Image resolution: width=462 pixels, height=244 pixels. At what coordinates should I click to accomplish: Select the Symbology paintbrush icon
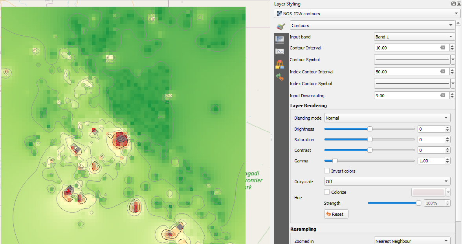point(280,27)
